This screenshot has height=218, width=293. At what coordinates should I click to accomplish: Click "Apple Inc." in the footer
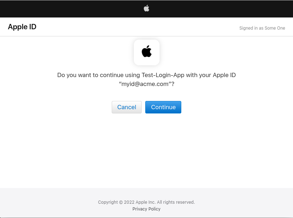tap(145, 202)
